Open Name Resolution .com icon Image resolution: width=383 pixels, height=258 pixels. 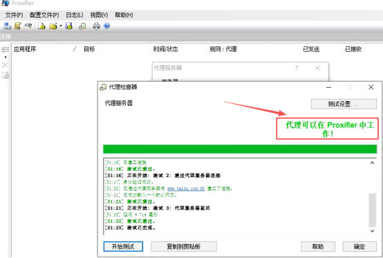tap(28, 25)
